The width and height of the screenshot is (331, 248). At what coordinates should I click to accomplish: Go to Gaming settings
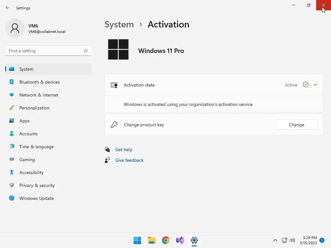click(x=48, y=160)
